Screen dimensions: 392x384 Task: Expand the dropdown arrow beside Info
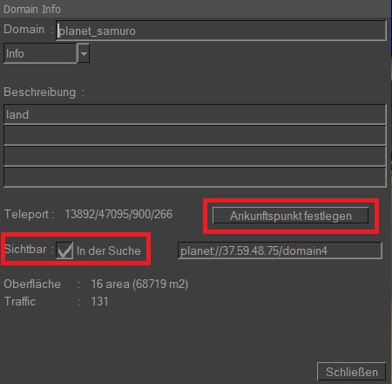pos(84,53)
